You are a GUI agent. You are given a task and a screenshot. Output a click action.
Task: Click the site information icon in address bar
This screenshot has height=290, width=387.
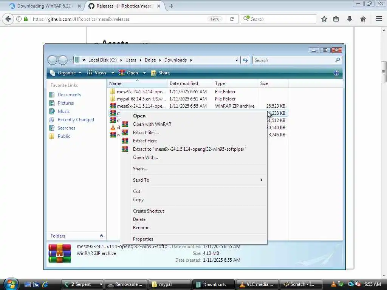(x=19, y=19)
